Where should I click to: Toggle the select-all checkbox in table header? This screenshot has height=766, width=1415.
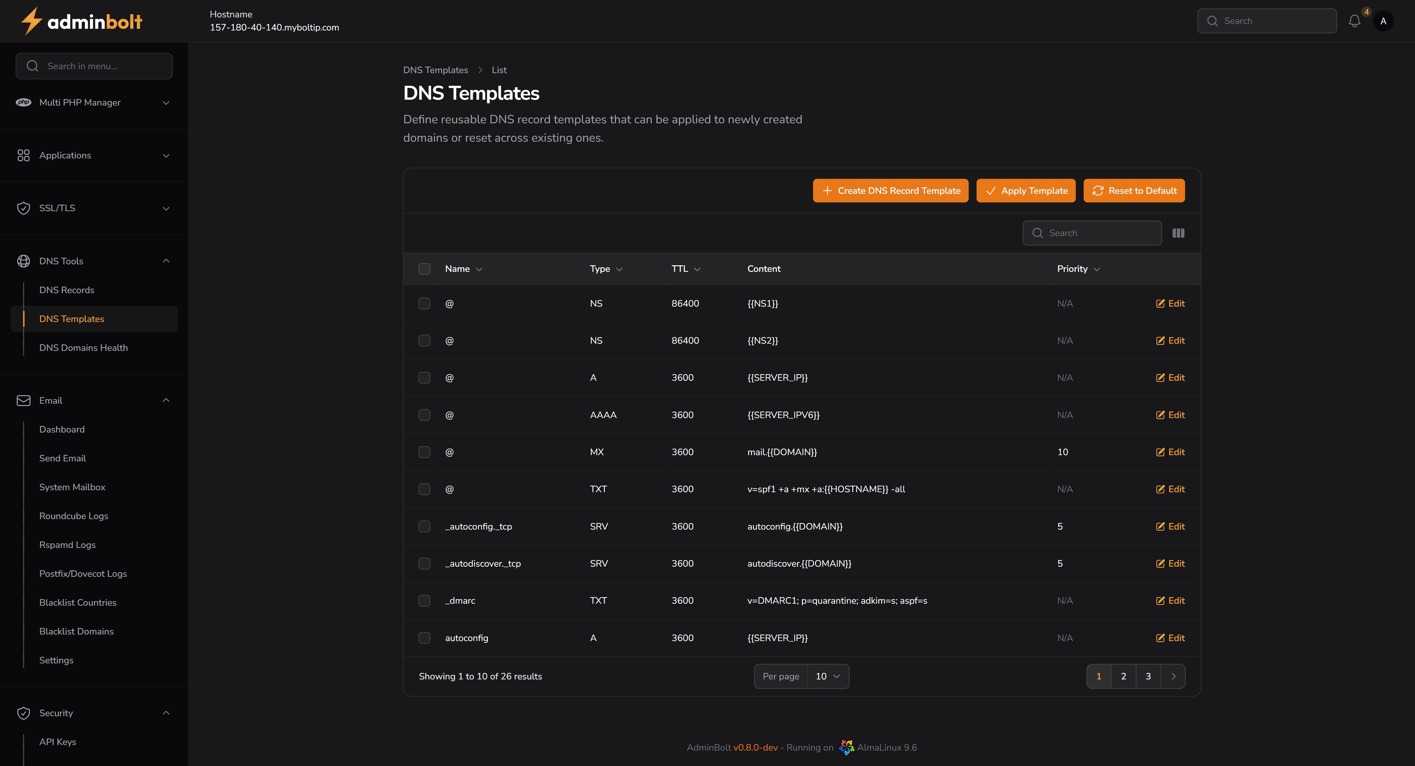424,269
